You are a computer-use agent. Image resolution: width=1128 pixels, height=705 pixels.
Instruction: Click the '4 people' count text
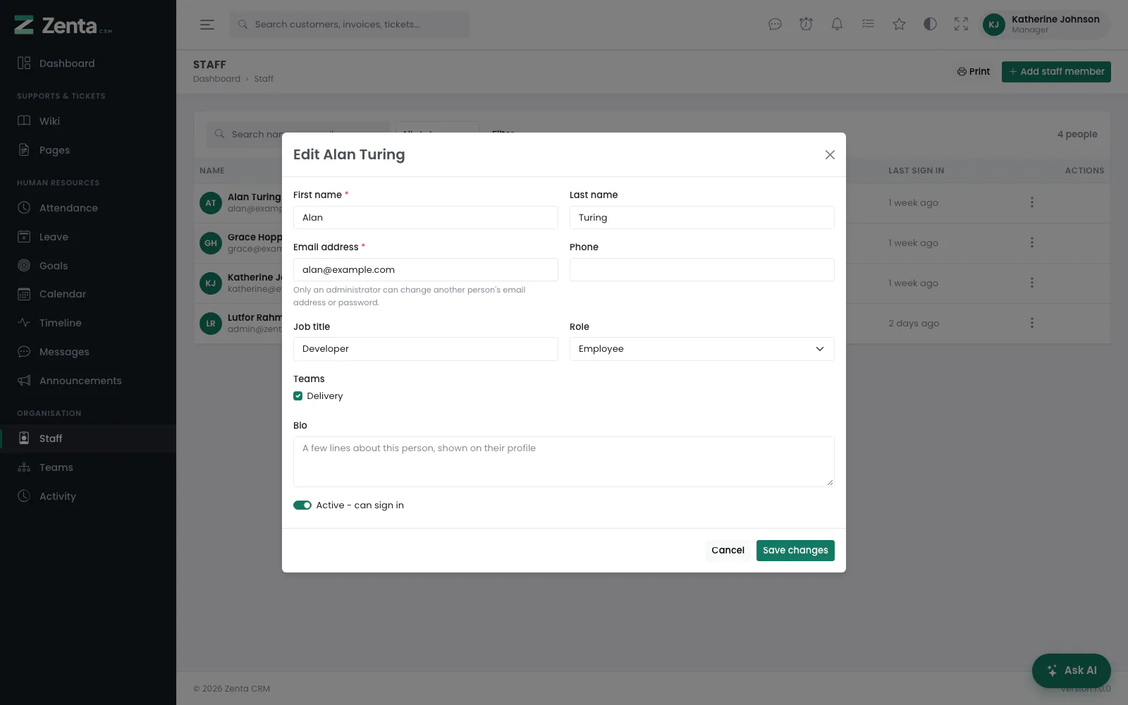pyautogui.click(x=1077, y=135)
